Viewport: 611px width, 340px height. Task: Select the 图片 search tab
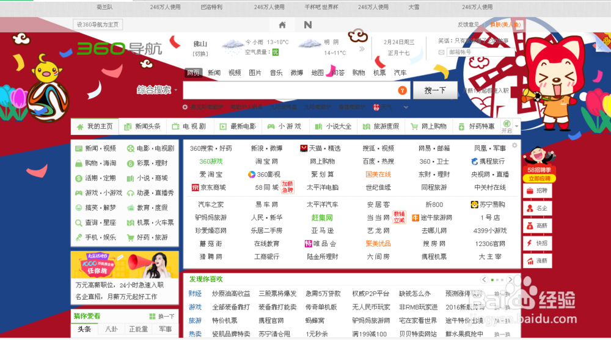coord(255,73)
